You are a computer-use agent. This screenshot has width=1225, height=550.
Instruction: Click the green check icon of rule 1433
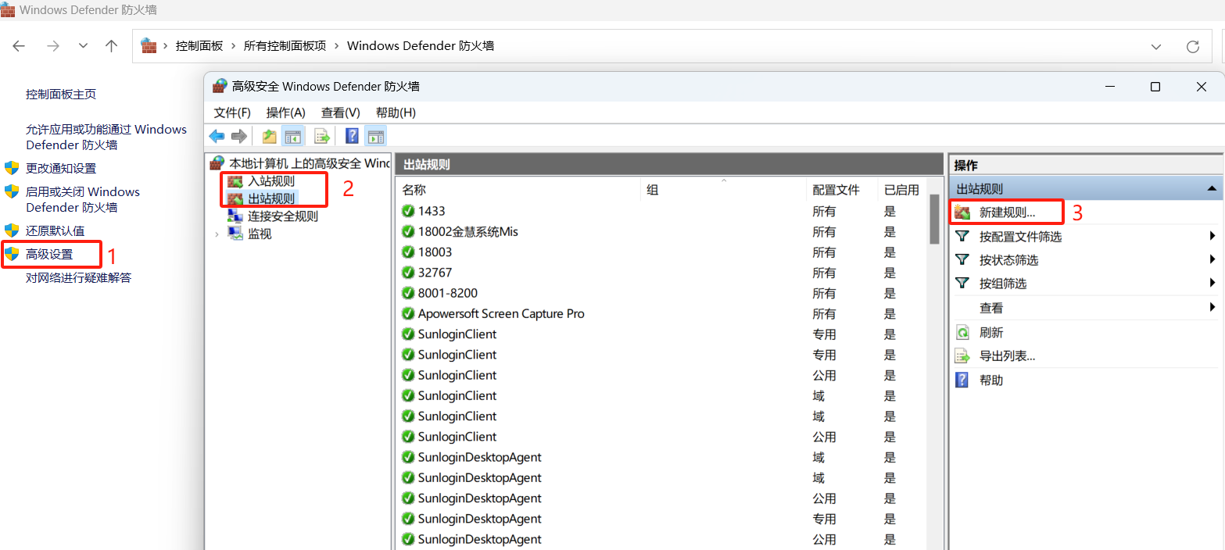coord(407,211)
